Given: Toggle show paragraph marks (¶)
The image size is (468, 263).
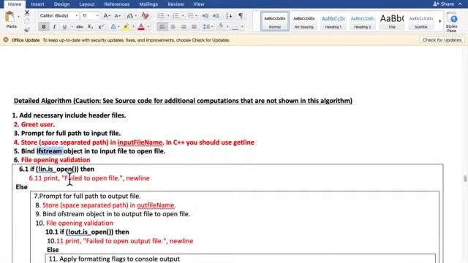Looking at the screenshot, I should click(x=241, y=15).
